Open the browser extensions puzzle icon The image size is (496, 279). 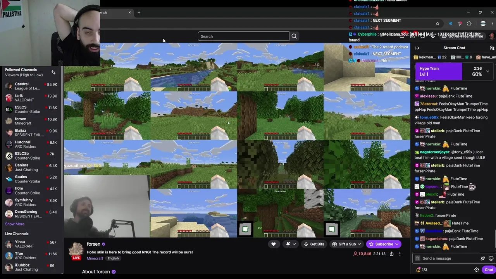469,24
